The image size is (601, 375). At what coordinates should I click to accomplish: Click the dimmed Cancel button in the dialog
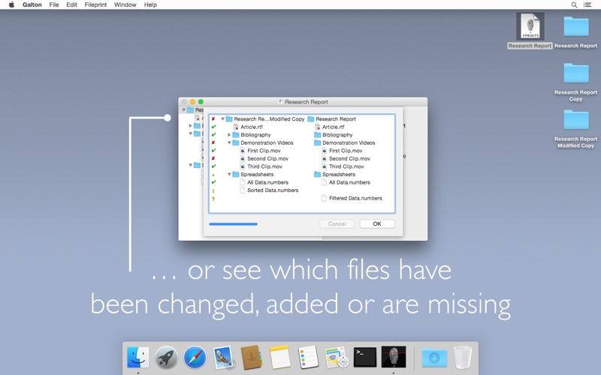[x=337, y=223]
